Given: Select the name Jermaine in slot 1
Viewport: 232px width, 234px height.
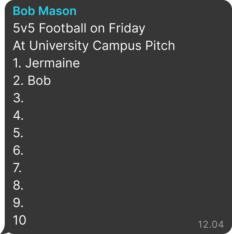Looking at the screenshot, I should 52,63.
